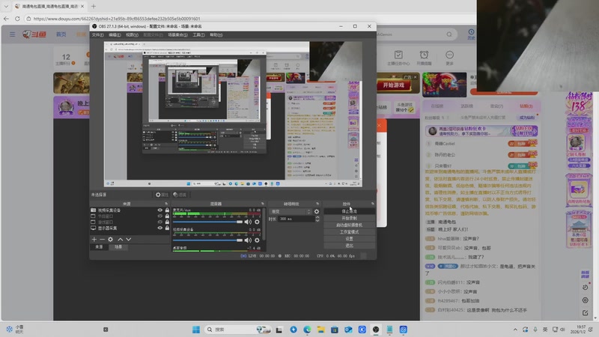Open the 渐变 transition type dropdown
Screen dimensions: 599x337
click(291, 211)
